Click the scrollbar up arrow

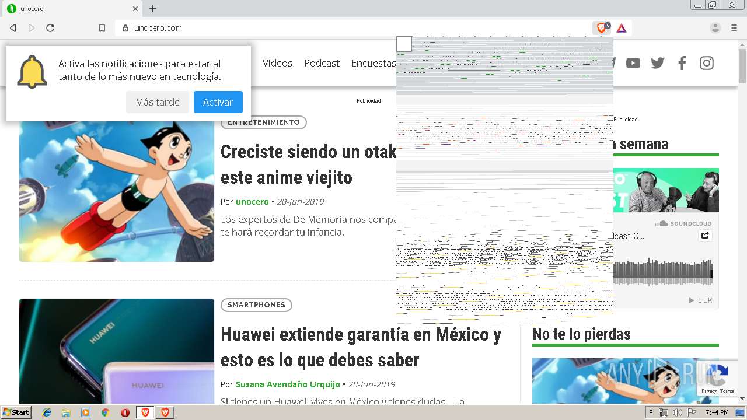tap(742, 44)
